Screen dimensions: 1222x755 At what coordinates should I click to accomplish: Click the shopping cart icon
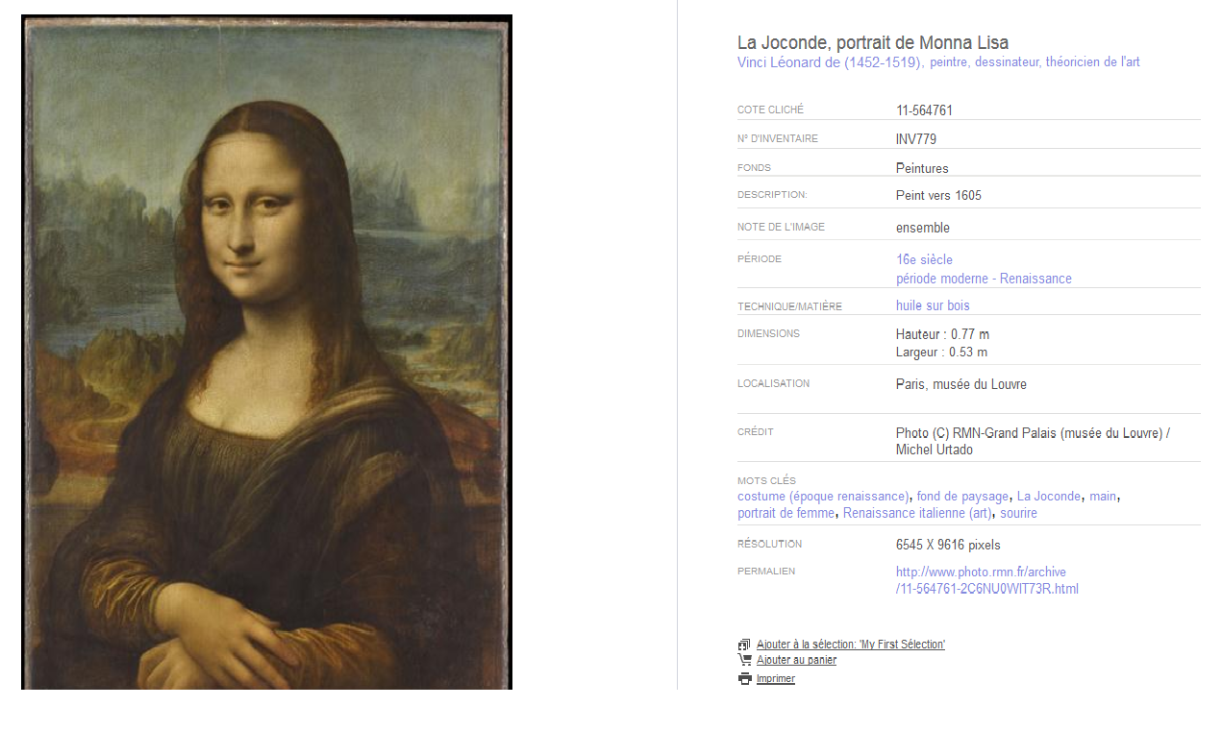pos(744,660)
